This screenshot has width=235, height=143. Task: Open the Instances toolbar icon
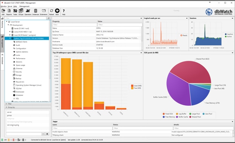coord(35,12)
